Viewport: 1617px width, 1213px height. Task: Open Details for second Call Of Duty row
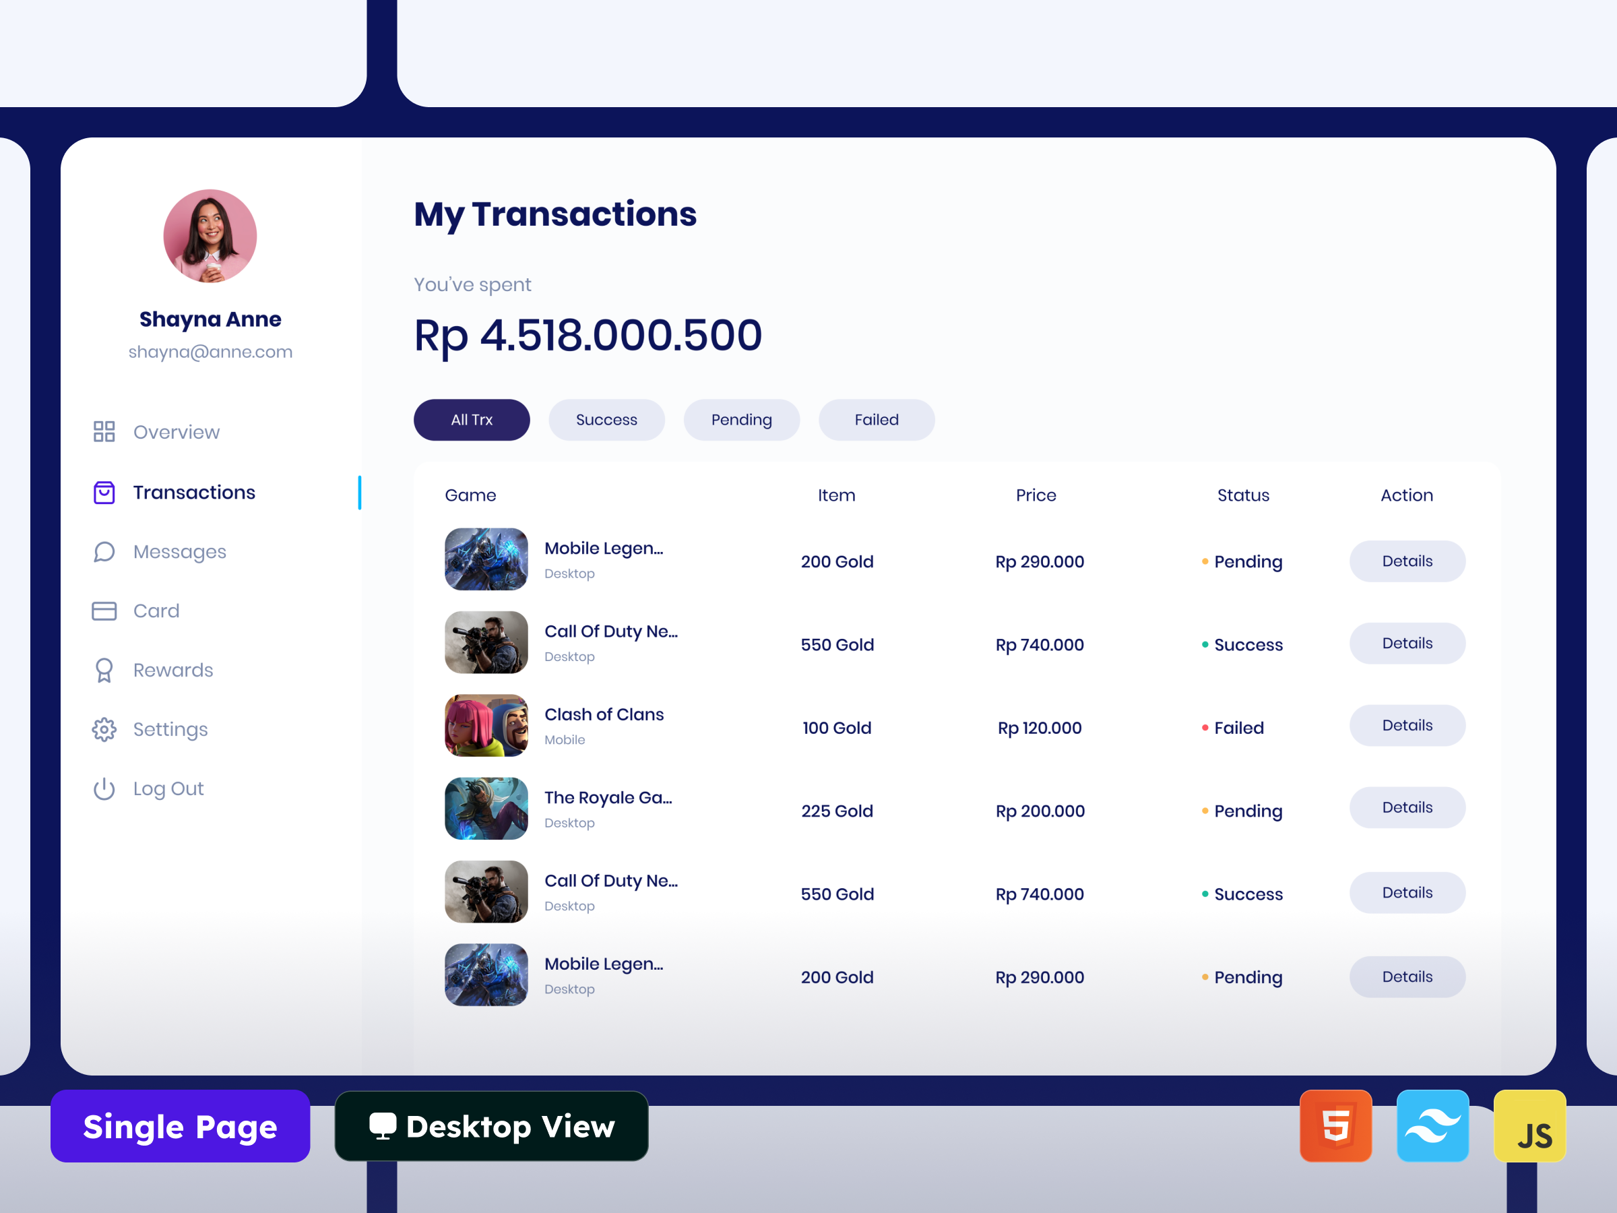pos(1407,893)
